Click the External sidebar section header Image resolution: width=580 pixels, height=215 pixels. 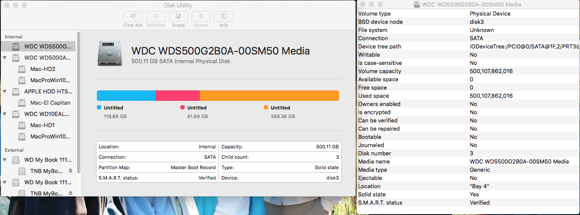coord(14,150)
